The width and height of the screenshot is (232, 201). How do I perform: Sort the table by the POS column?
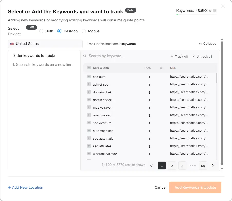(161, 68)
